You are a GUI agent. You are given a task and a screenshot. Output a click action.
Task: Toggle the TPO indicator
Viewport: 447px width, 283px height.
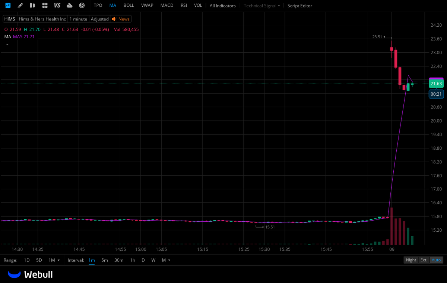(98, 6)
